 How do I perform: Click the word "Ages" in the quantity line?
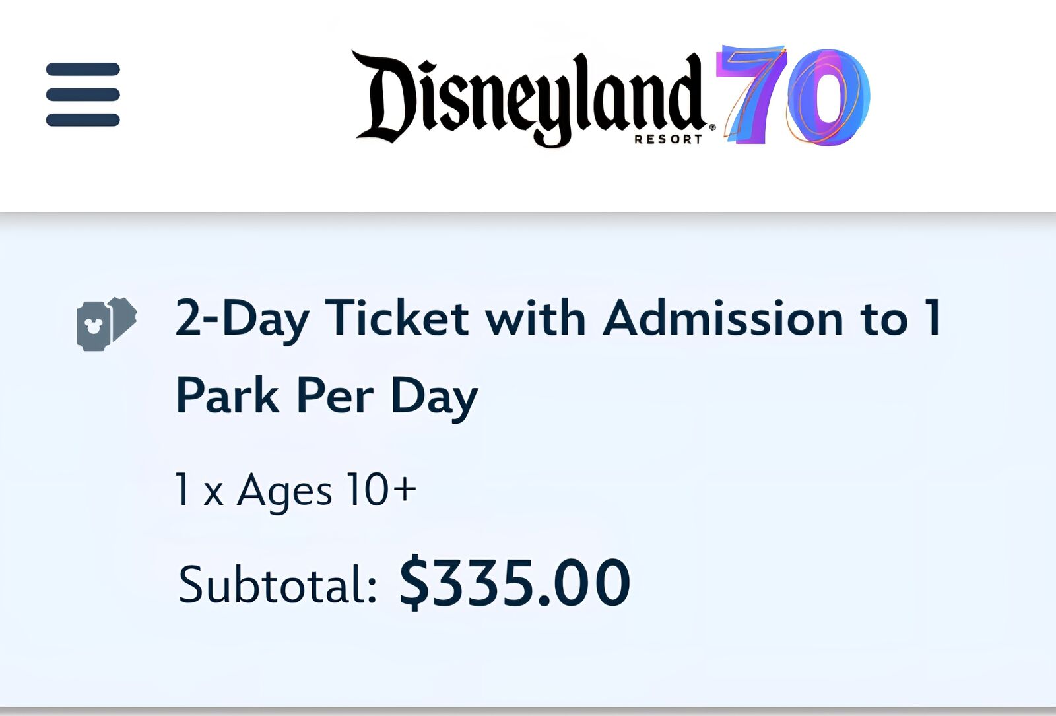pos(284,492)
